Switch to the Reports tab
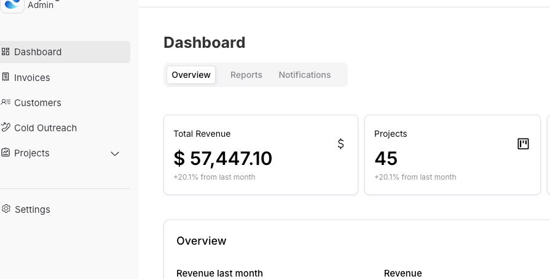 [246, 75]
